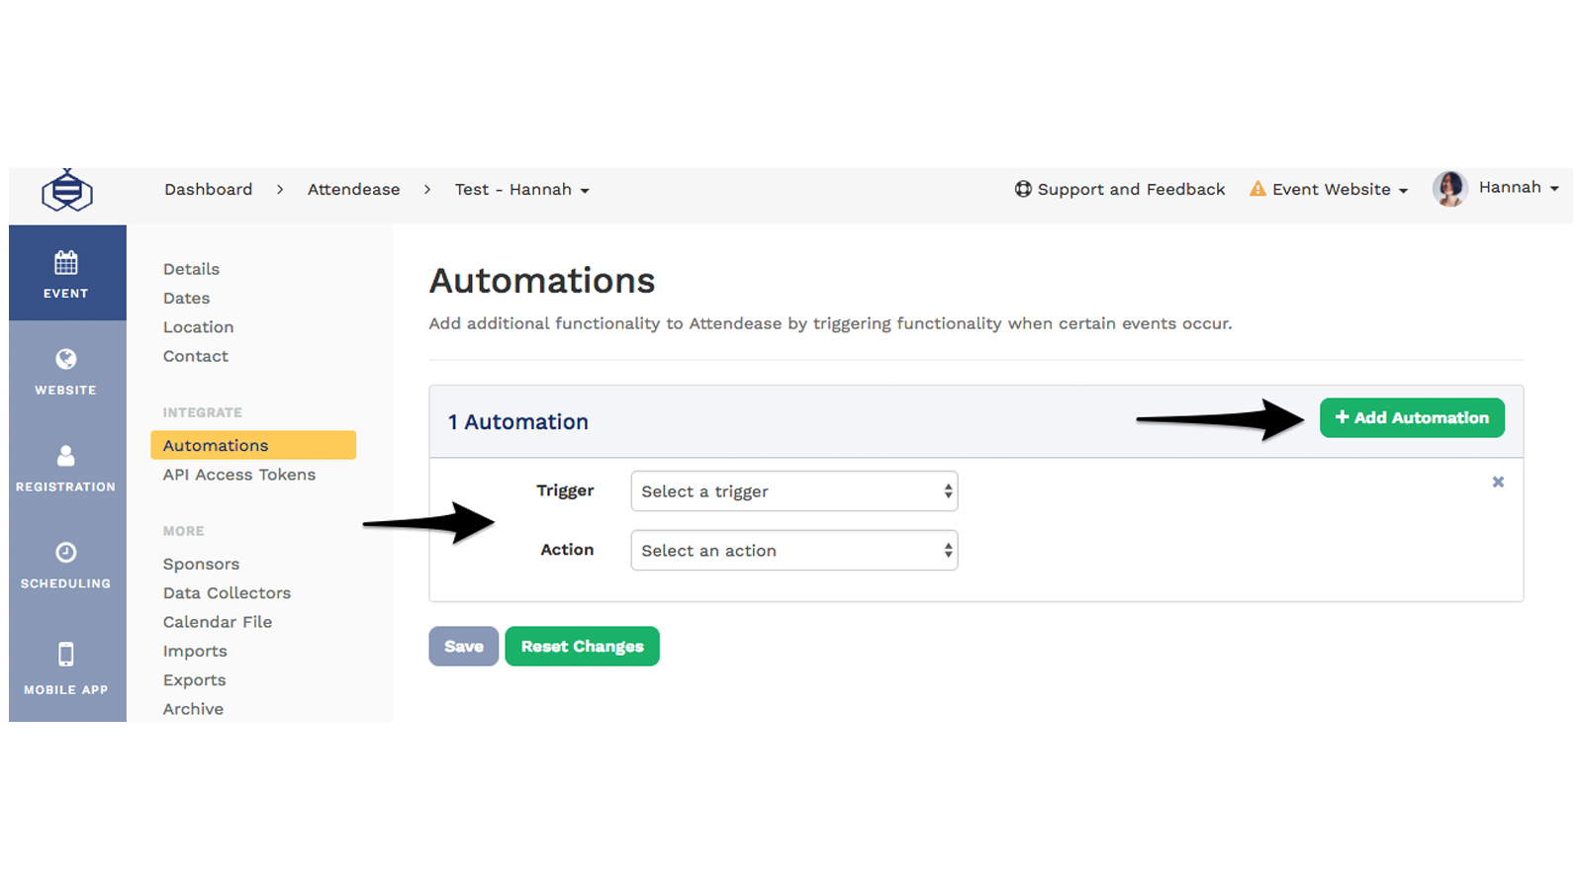The width and height of the screenshot is (1583, 890).
Task: Open Mobile App section via the phone icon
Action: tap(65, 654)
